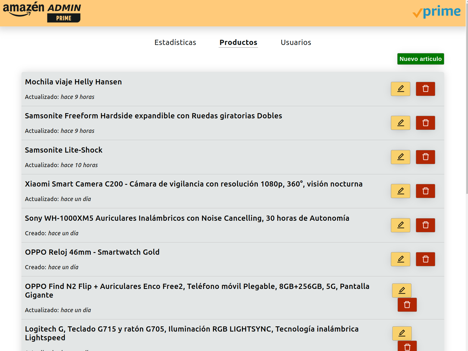This screenshot has height=351, width=468.
Task: Select 'Creado: hace un día' under OPPO Reloj
Action: point(52,267)
